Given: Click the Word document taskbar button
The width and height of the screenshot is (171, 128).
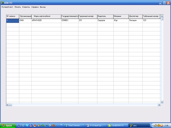Looking at the screenshot, I should 95,126.
